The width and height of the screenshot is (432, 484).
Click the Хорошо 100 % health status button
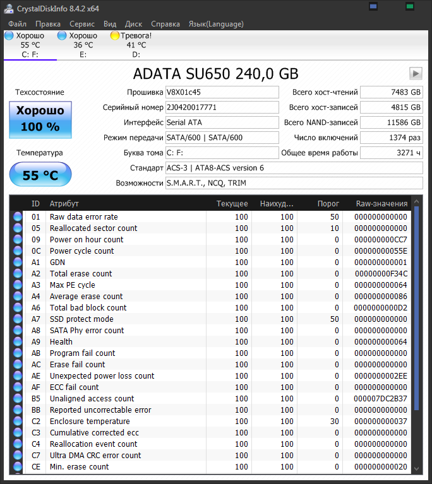40,119
